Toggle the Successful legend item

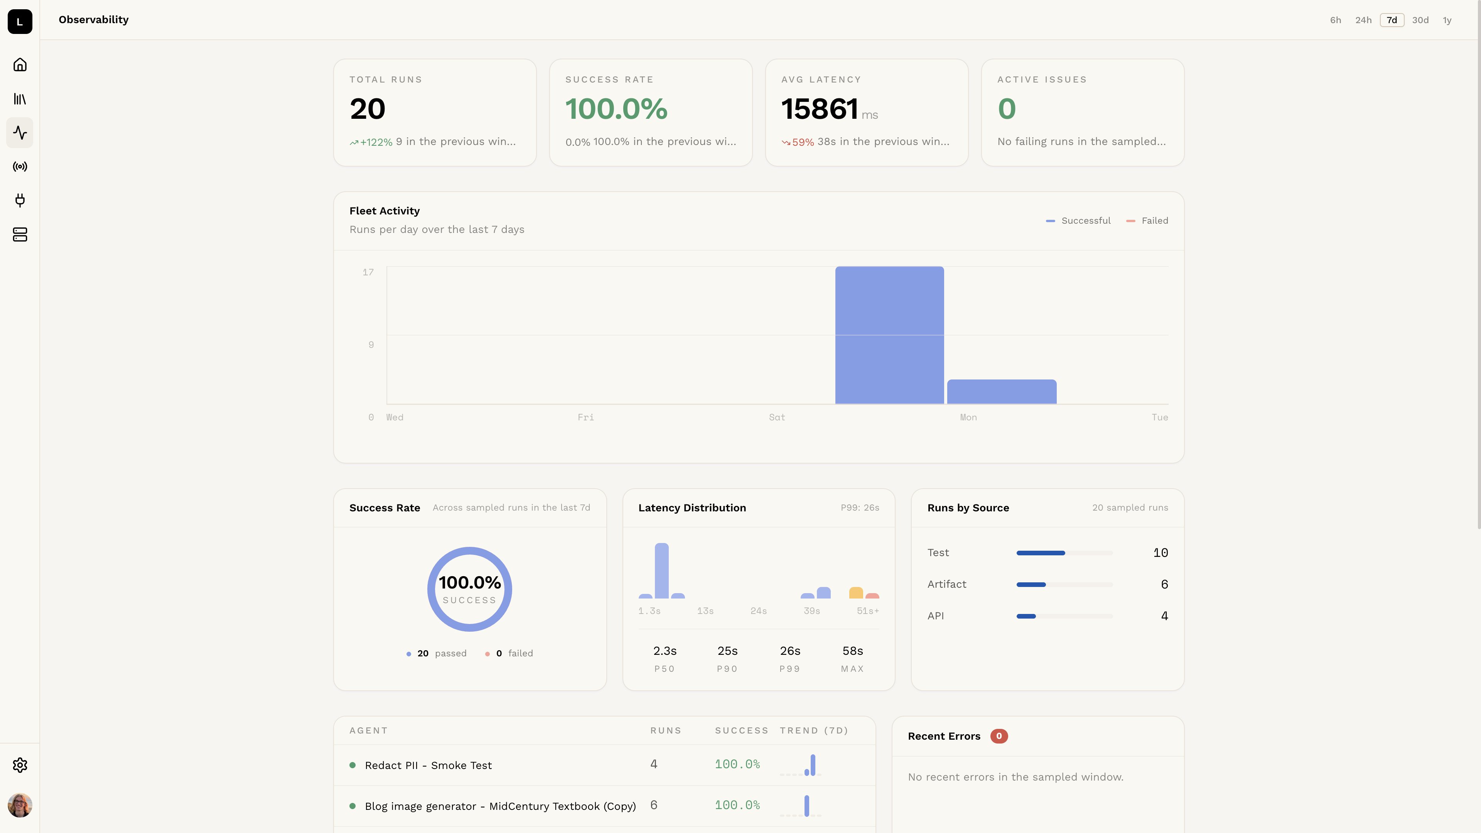[1078, 221]
